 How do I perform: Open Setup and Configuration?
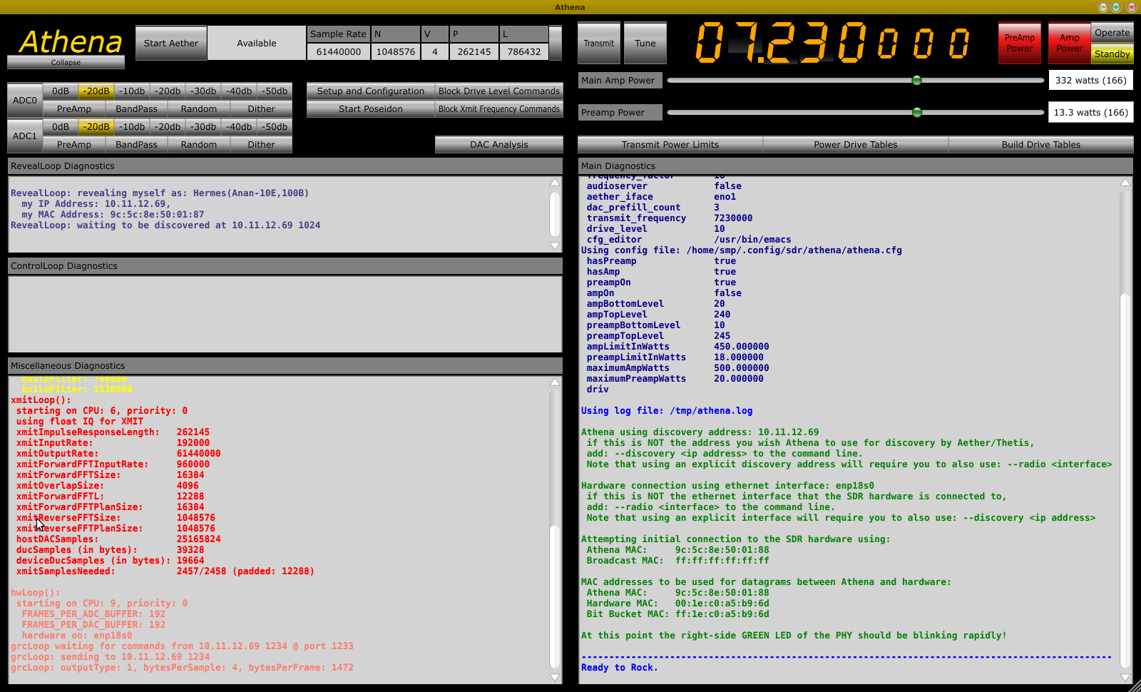[371, 91]
